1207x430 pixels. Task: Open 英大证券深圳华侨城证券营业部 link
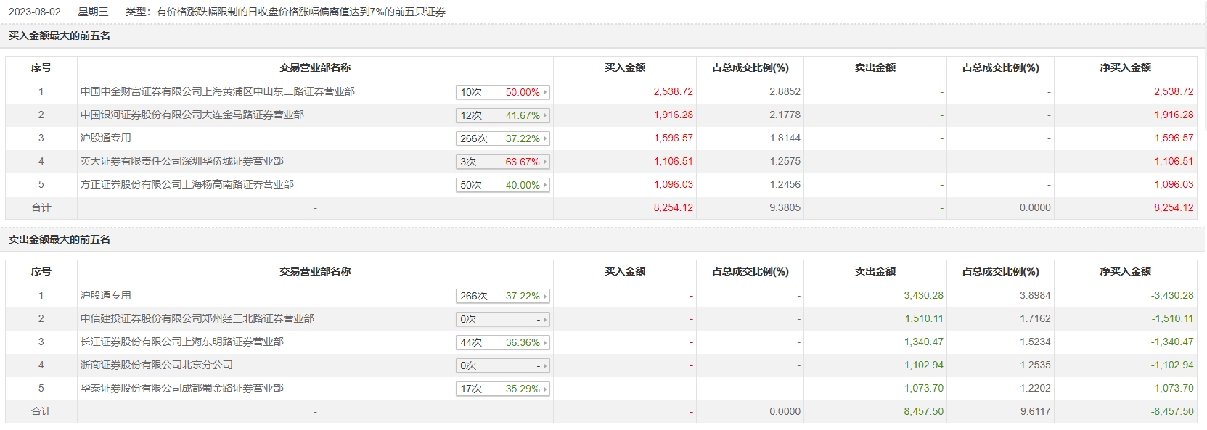point(181,162)
